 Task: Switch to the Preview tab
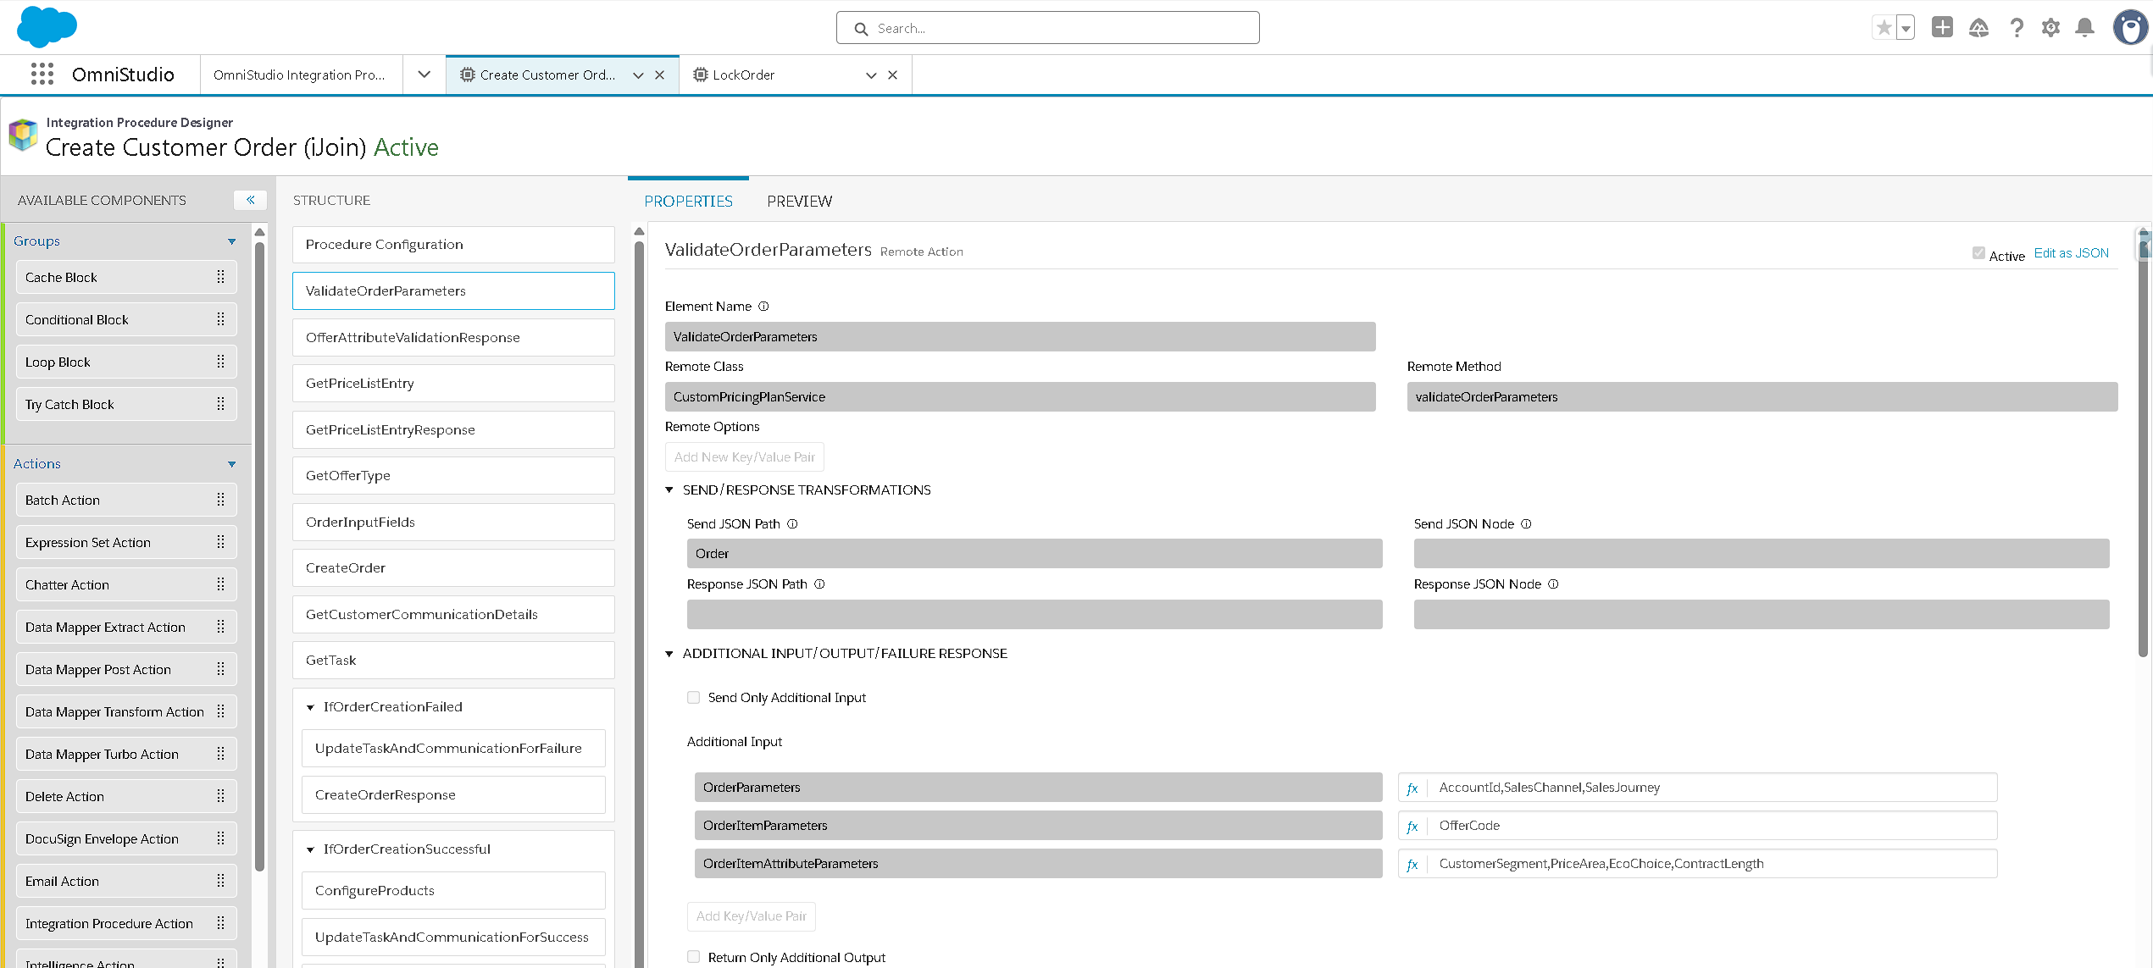(x=799, y=202)
